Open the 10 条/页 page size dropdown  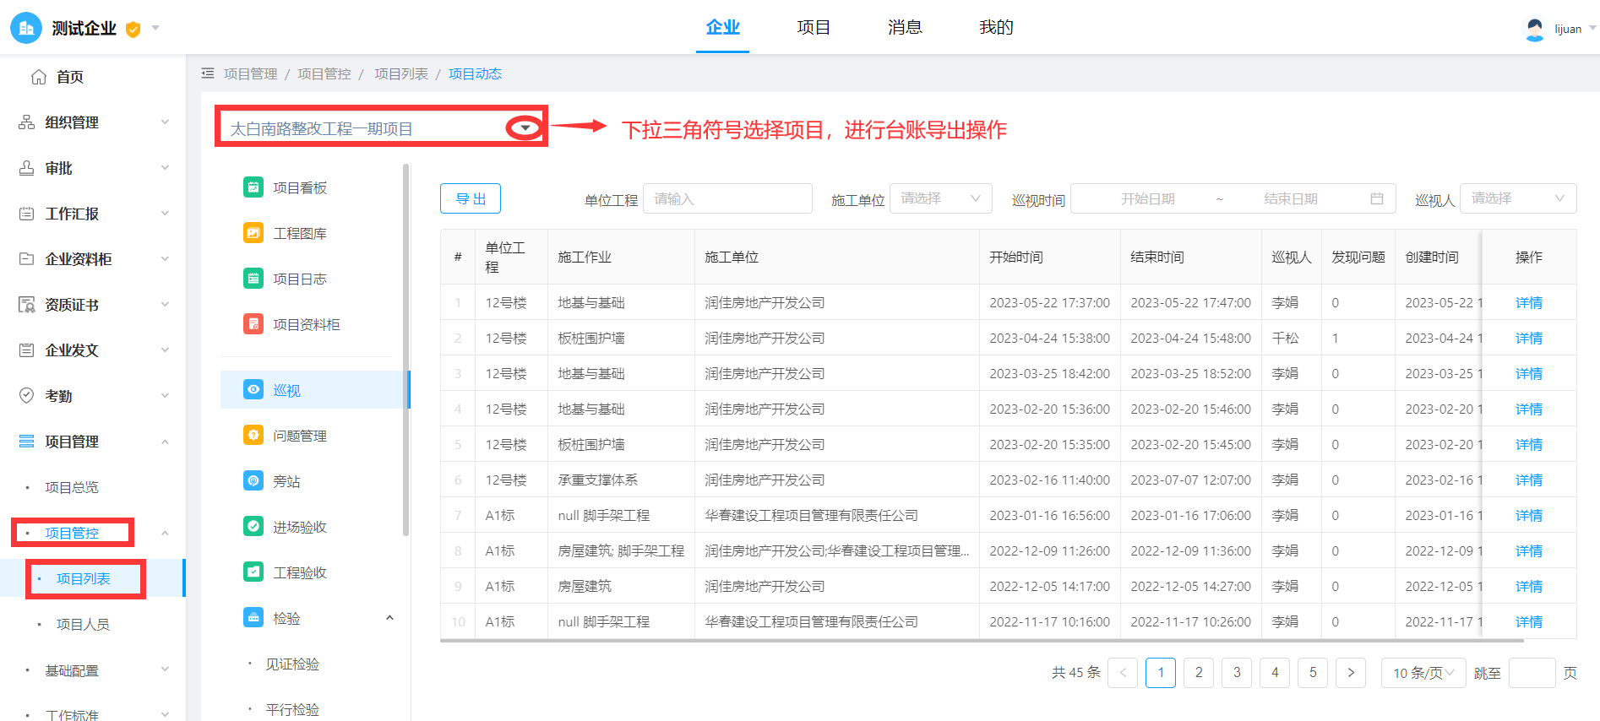click(x=1423, y=673)
